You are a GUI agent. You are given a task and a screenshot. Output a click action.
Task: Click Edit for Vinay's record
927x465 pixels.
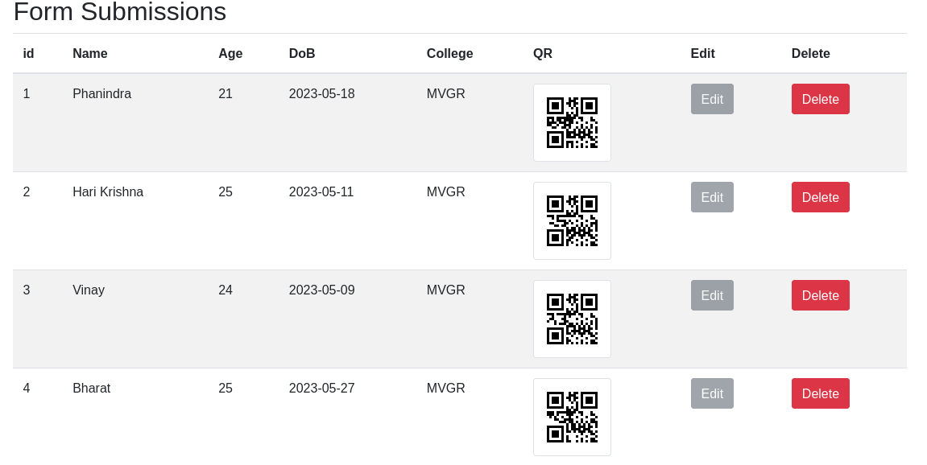[711, 294]
